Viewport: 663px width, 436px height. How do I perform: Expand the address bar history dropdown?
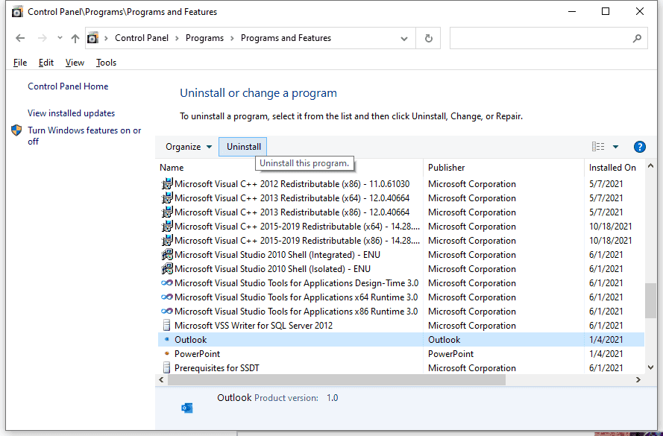(x=403, y=39)
